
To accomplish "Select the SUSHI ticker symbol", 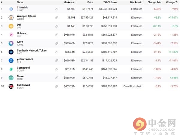I will click(21, 88).
